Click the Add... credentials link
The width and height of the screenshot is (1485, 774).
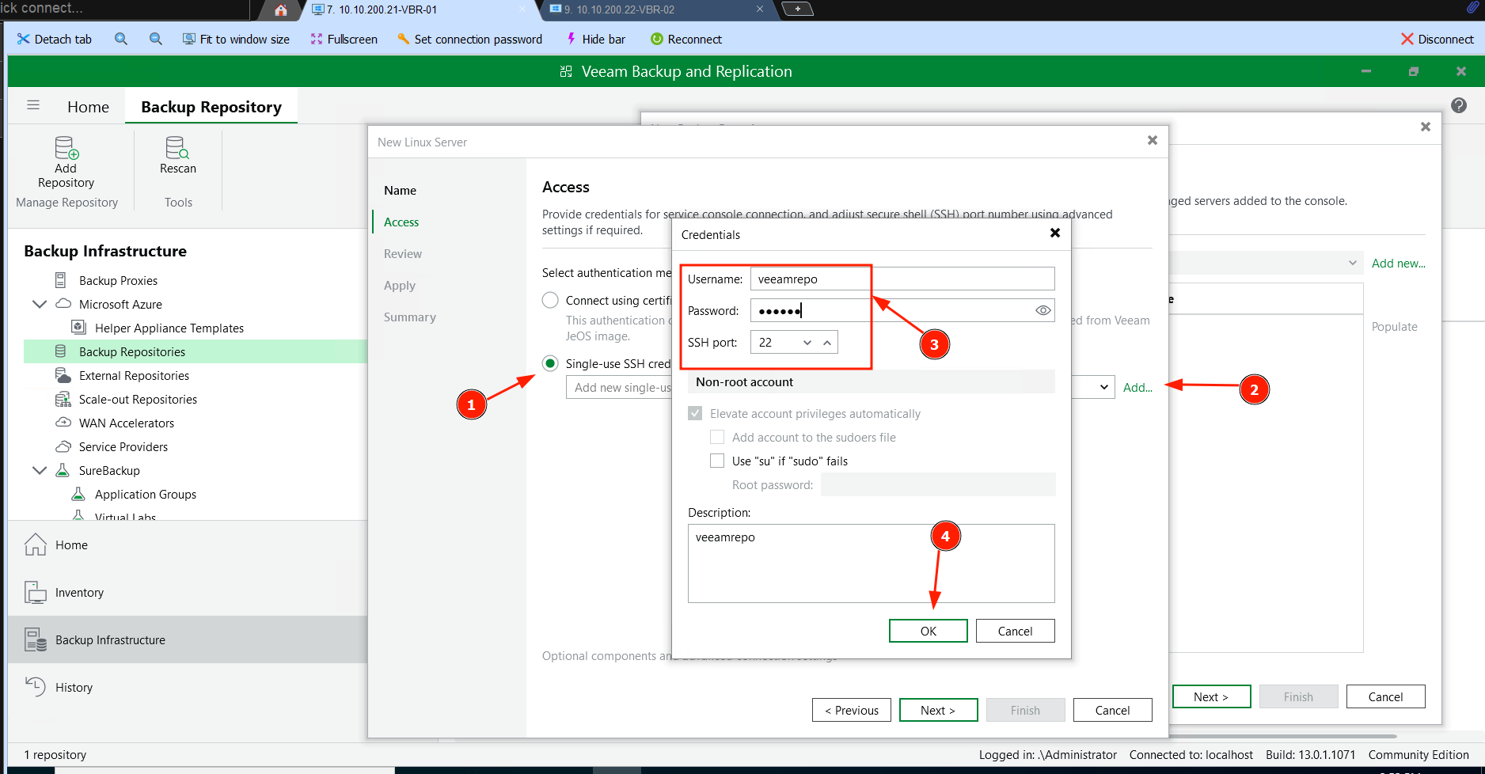click(1137, 387)
